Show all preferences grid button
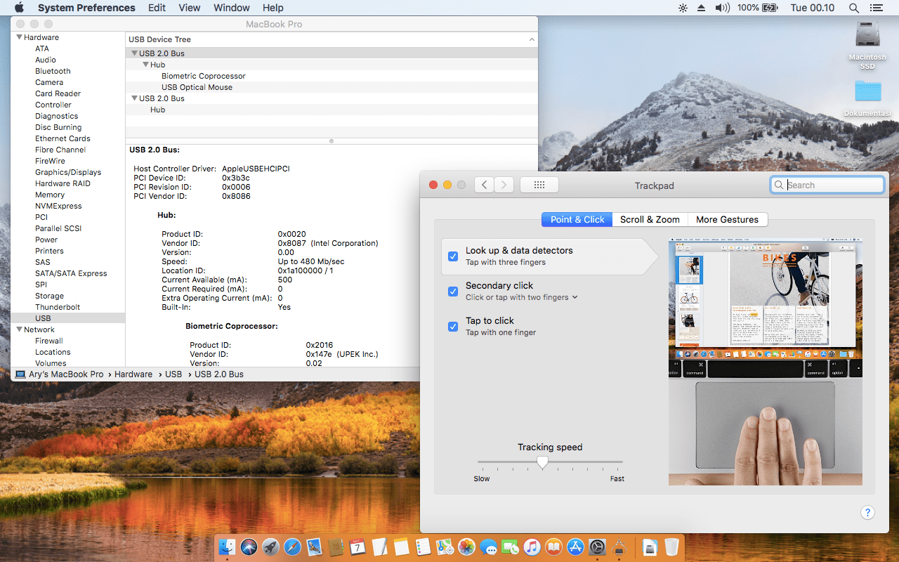The image size is (899, 562). 539,185
